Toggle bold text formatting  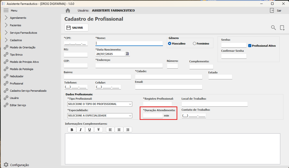click(x=72, y=130)
